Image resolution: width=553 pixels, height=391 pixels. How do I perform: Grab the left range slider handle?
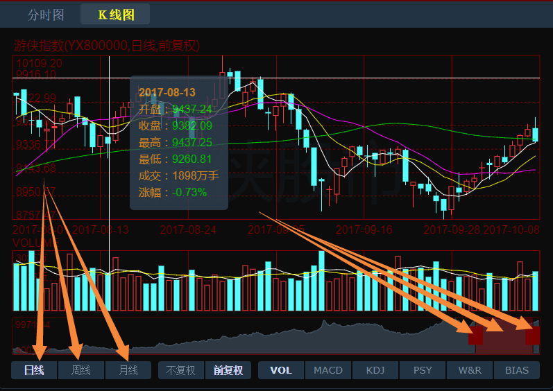coord(475,336)
